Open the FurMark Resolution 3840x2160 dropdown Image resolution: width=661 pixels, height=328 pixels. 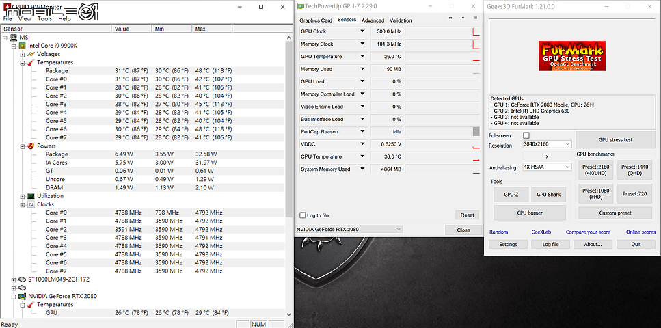tap(547, 143)
